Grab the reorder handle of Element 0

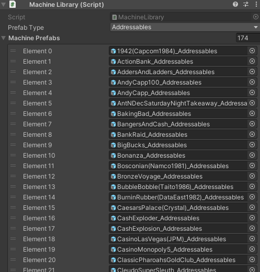point(13,51)
